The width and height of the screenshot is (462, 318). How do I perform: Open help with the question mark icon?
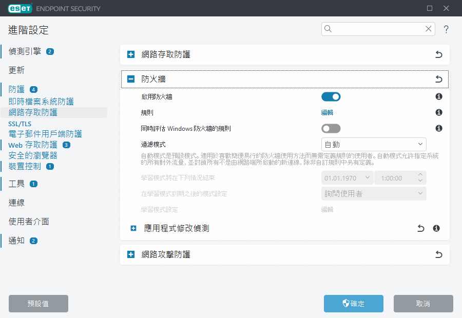(446, 29)
